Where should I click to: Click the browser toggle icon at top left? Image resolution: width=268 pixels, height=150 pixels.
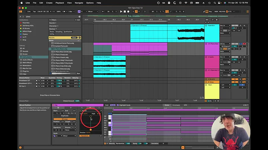(x=21, y=12)
